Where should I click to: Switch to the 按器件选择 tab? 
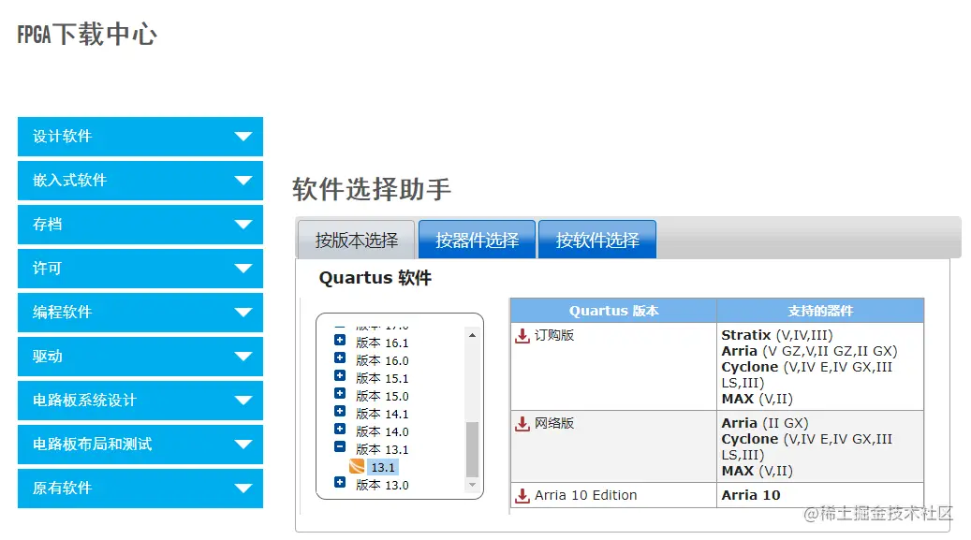477,240
